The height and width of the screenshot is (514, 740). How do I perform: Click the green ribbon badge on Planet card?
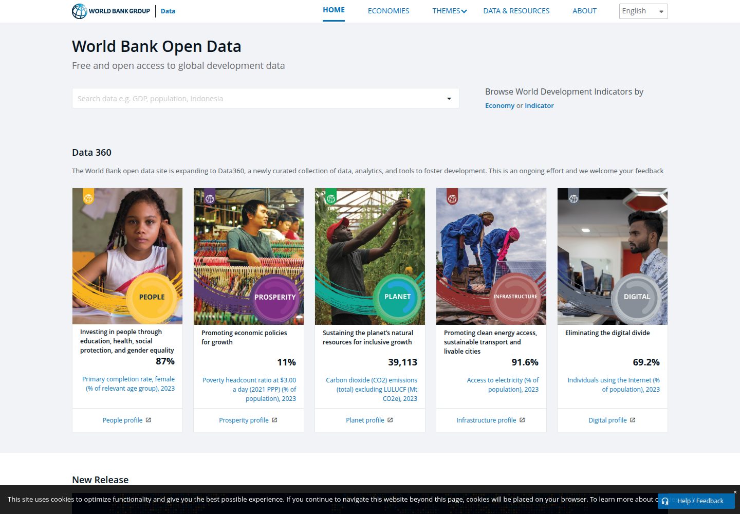331,197
